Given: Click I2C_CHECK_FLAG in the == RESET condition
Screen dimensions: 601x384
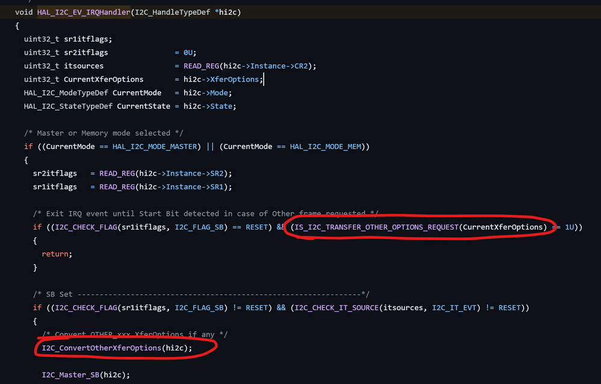Looking at the screenshot, I should [x=86, y=227].
